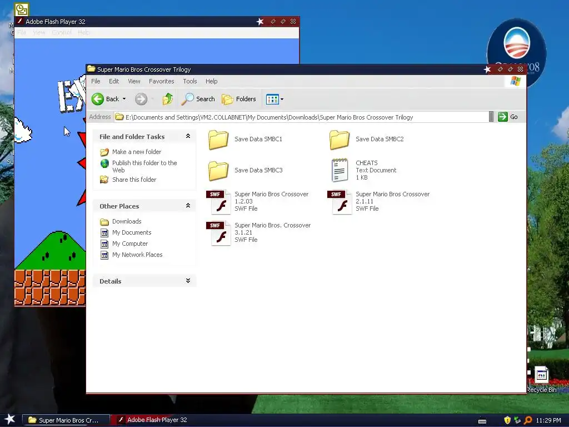The image size is (569, 427).
Task: Open My Network Places link
Action: click(137, 255)
